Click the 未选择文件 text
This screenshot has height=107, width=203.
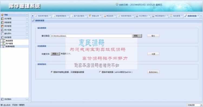pos(66,54)
